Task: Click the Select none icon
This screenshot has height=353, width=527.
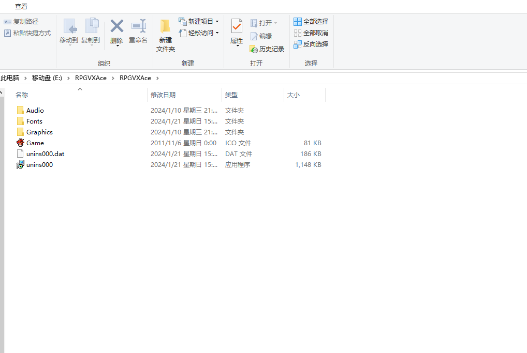Action: [x=298, y=33]
